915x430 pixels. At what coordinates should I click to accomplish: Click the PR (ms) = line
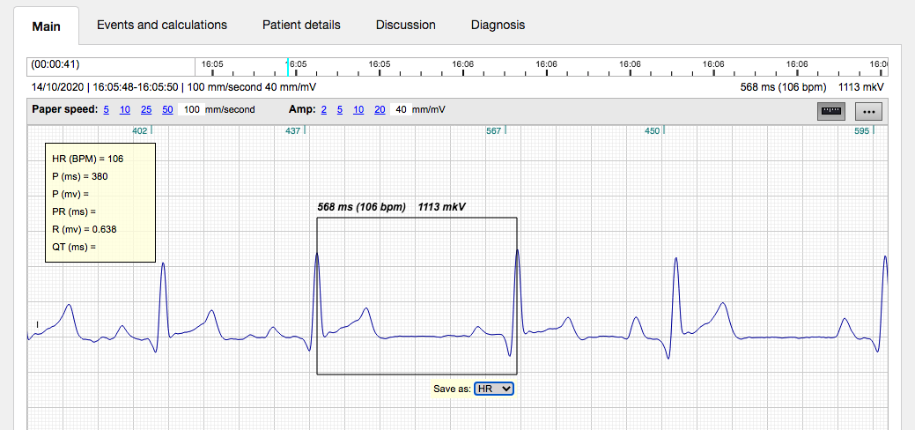(73, 211)
